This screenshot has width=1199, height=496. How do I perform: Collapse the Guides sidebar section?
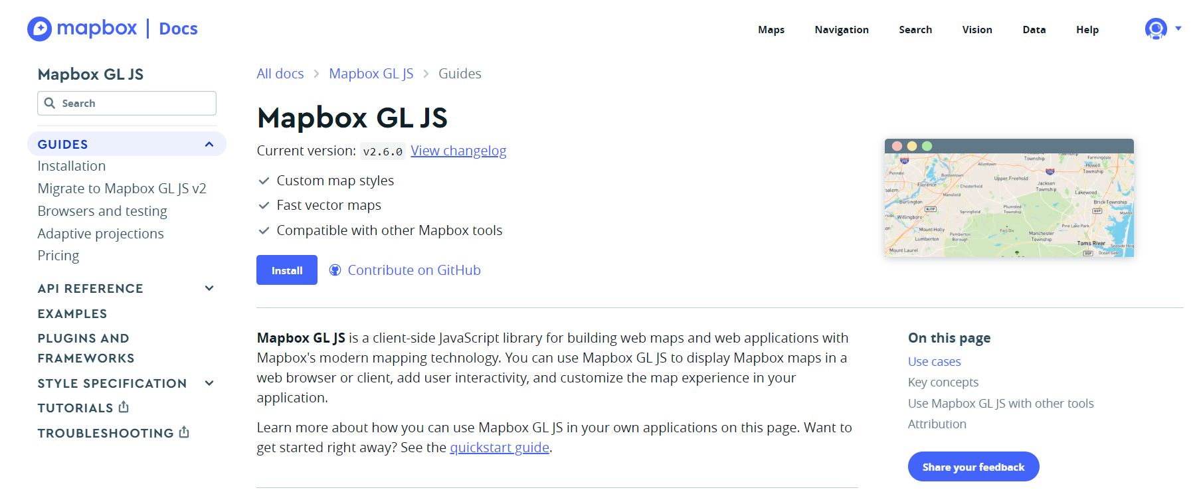[x=209, y=144]
